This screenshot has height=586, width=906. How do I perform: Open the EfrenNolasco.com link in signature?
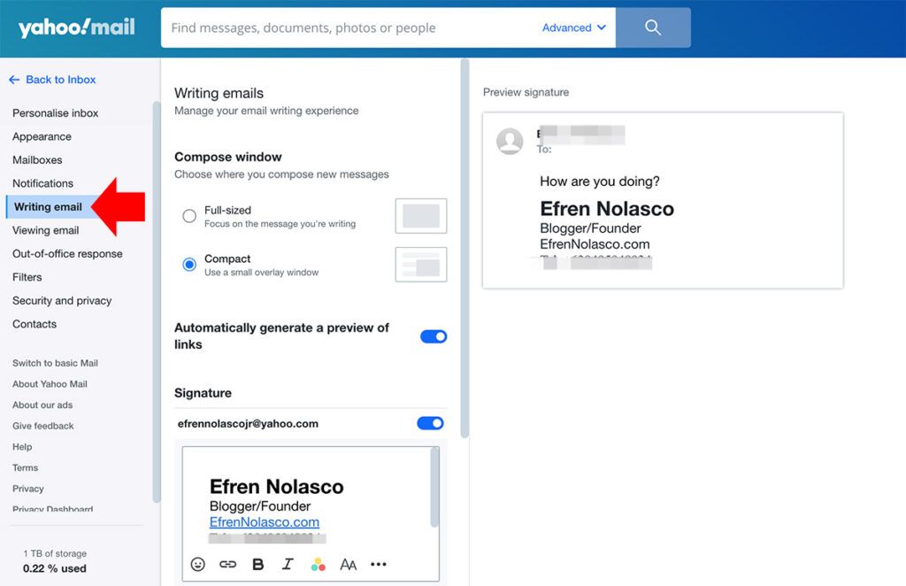265,522
